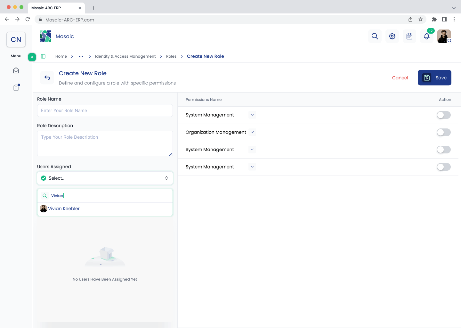Expand the first System Management chevron

pos(252,115)
